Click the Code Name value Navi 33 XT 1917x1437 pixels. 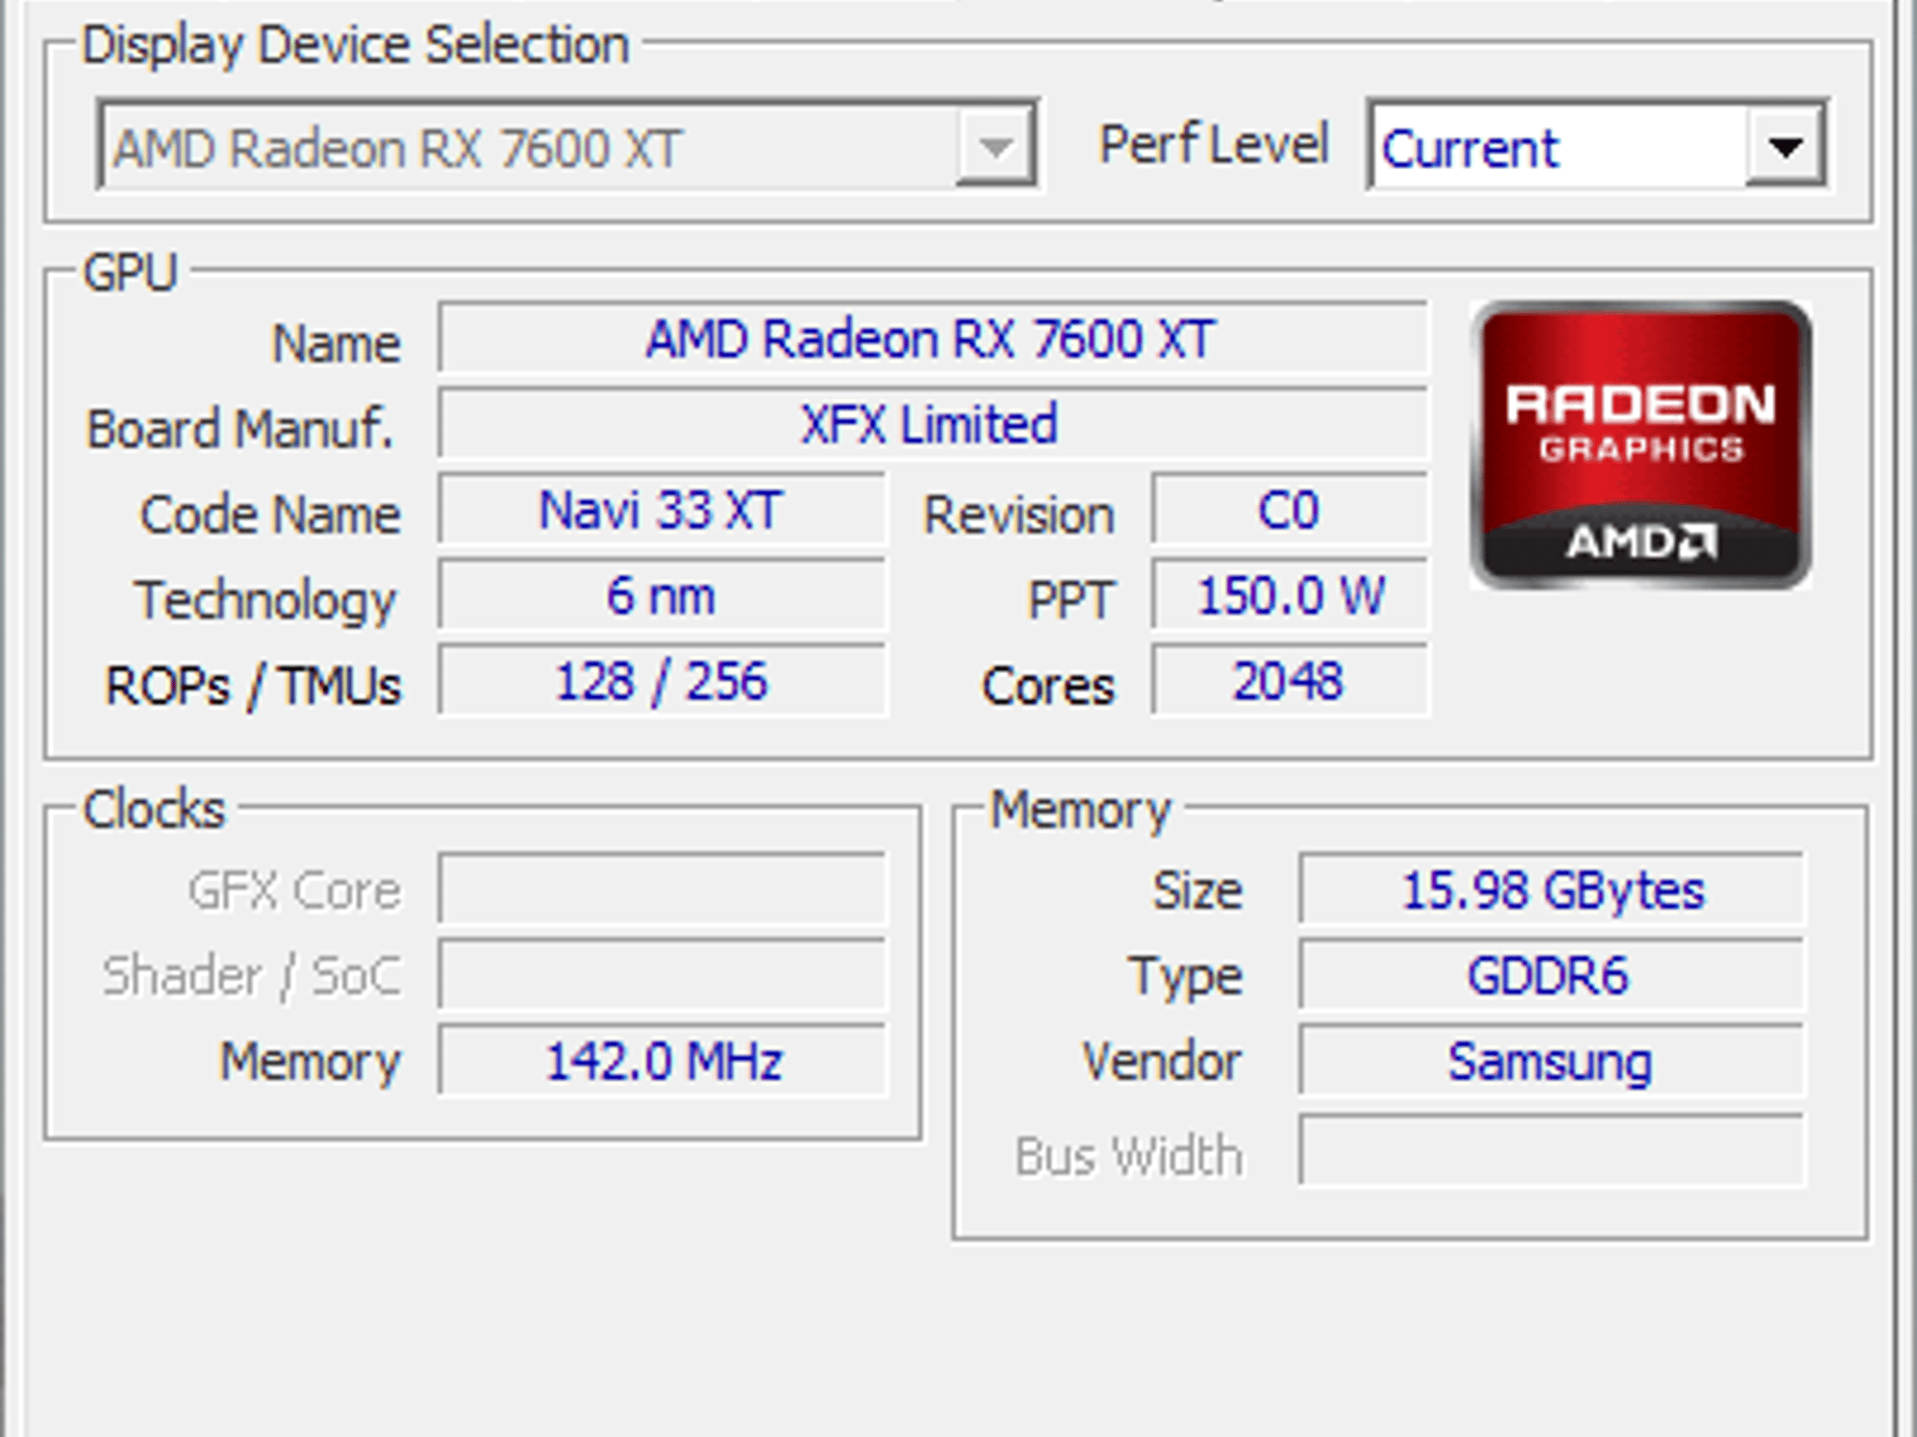coord(661,510)
